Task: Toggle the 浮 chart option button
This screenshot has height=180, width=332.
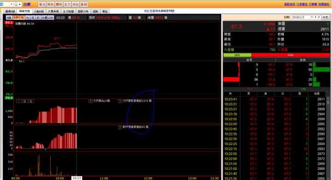Action: coord(33,18)
